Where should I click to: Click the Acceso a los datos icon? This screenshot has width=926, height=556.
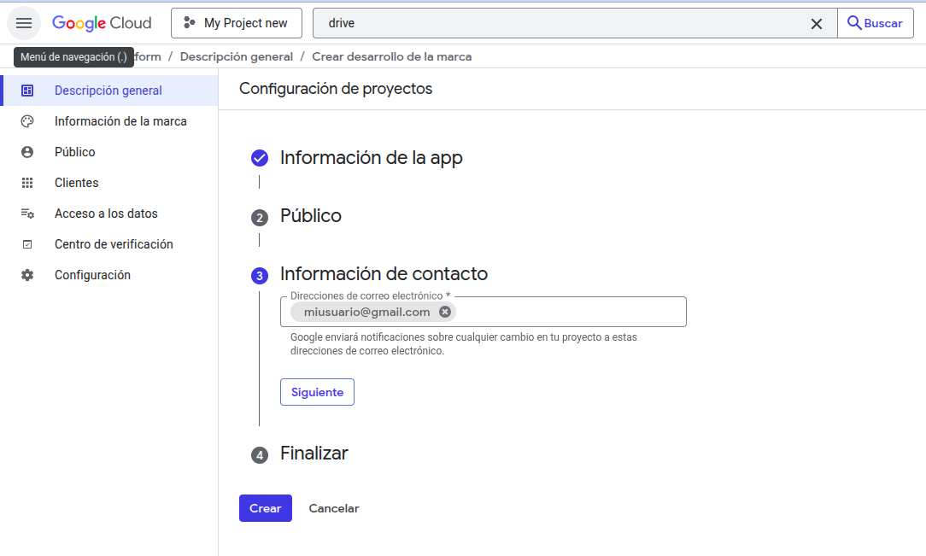(x=27, y=213)
